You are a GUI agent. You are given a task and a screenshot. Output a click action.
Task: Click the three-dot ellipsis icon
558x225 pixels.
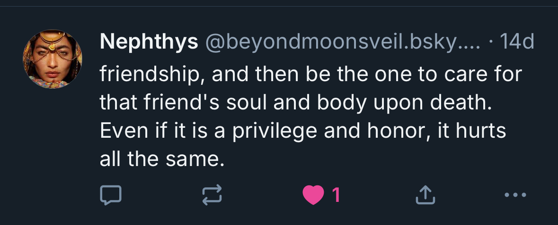[x=515, y=194]
